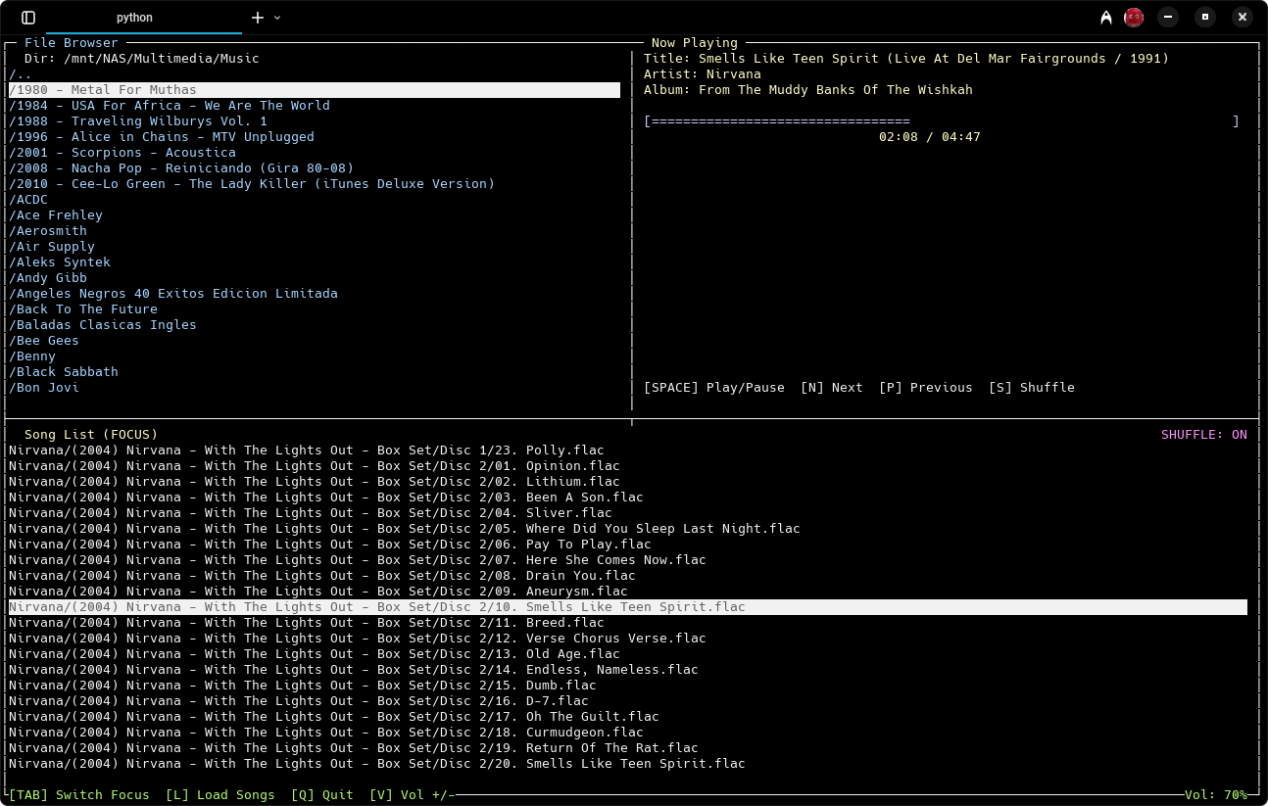This screenshot has height=806, width=1268.
Task: Open the Black Sabbath folder
Action: pos(64,372)
